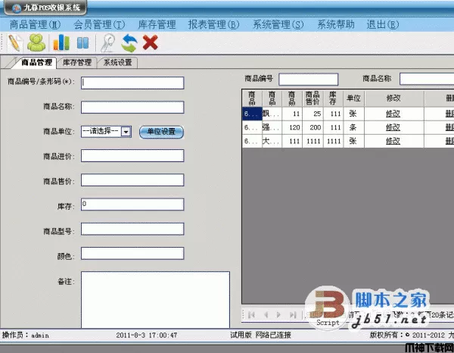Click the cell 120 in 强 row
Screen dimensions: 454x353
click(x=292, y=127)
